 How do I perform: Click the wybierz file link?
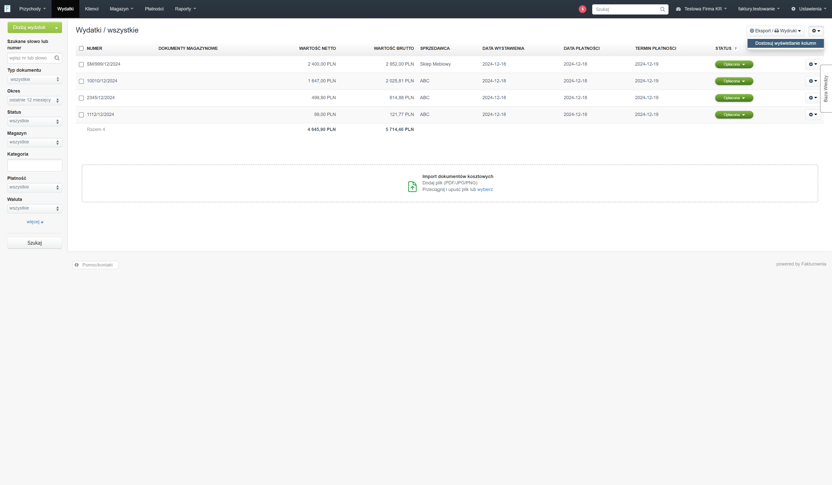pos(485,189)
